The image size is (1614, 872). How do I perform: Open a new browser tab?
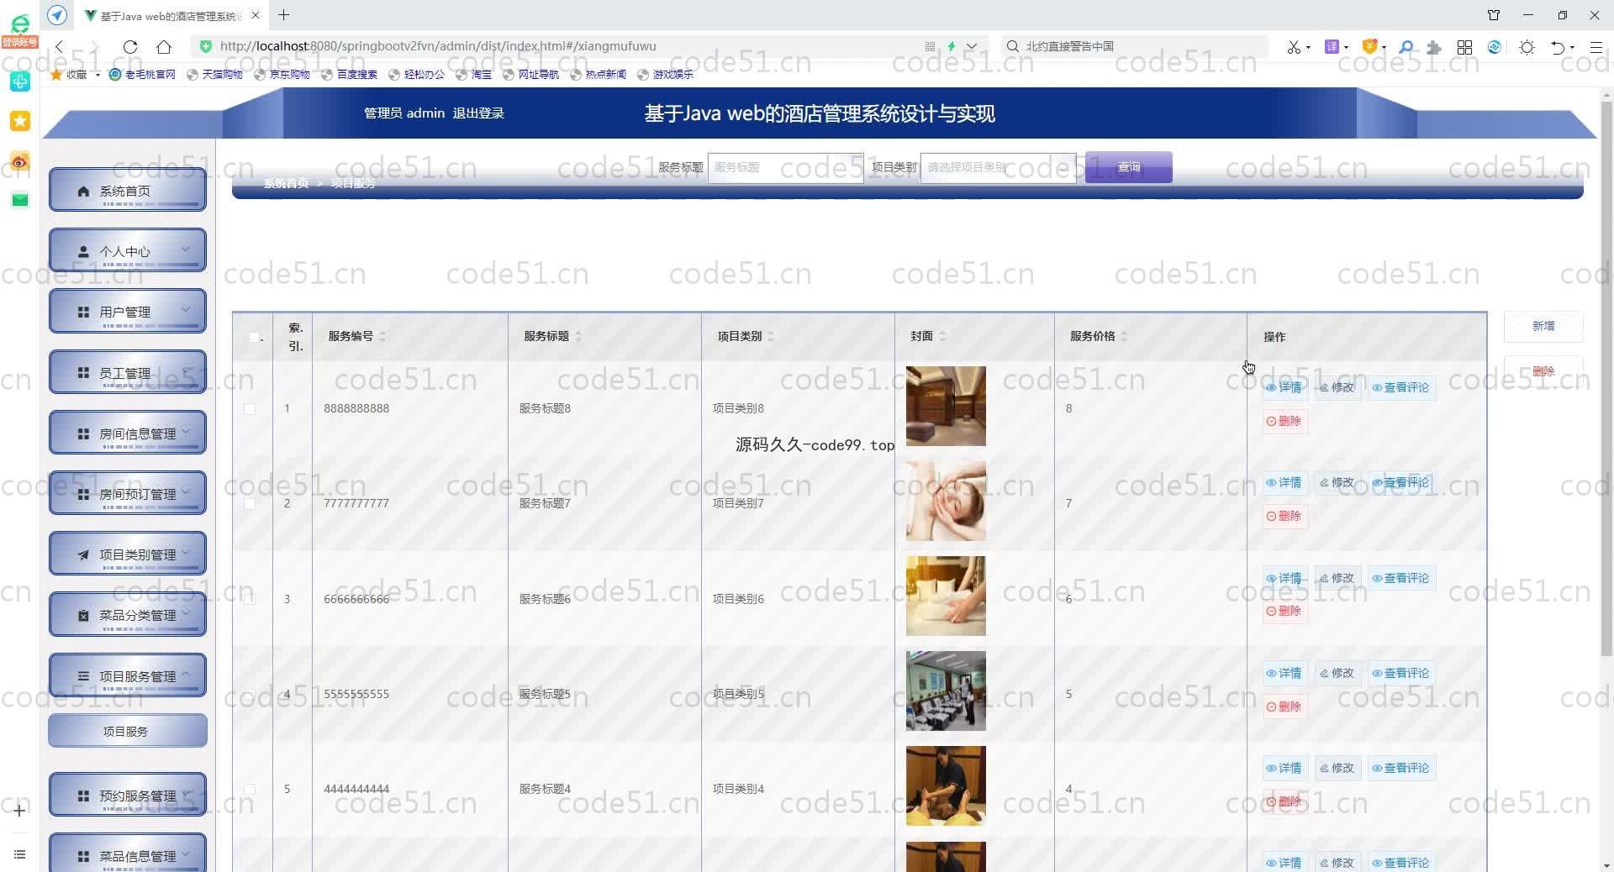tap(284, 15)
